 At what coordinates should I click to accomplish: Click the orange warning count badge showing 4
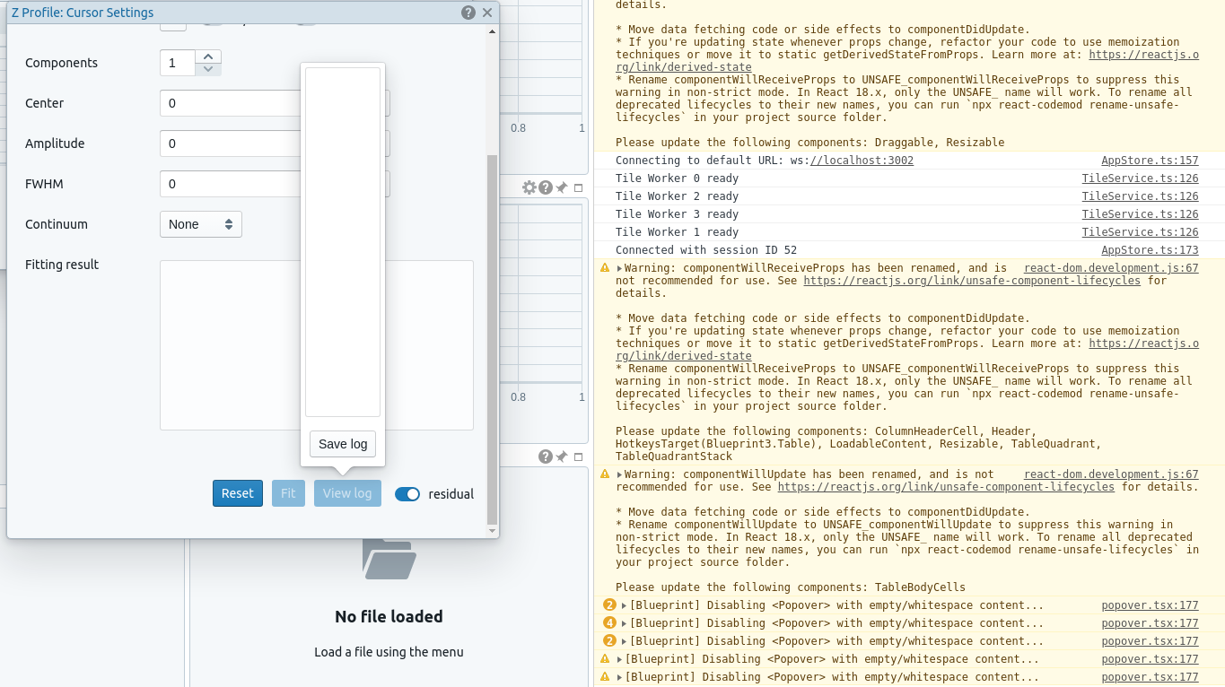click(608, 622)
